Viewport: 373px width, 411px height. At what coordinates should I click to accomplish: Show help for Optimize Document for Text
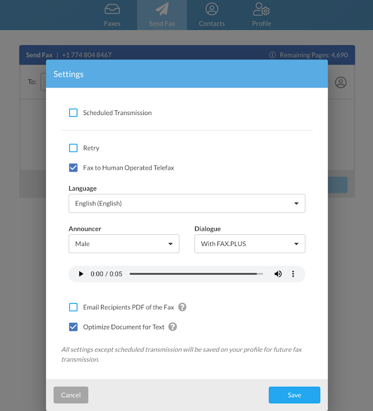pos(173,327)
